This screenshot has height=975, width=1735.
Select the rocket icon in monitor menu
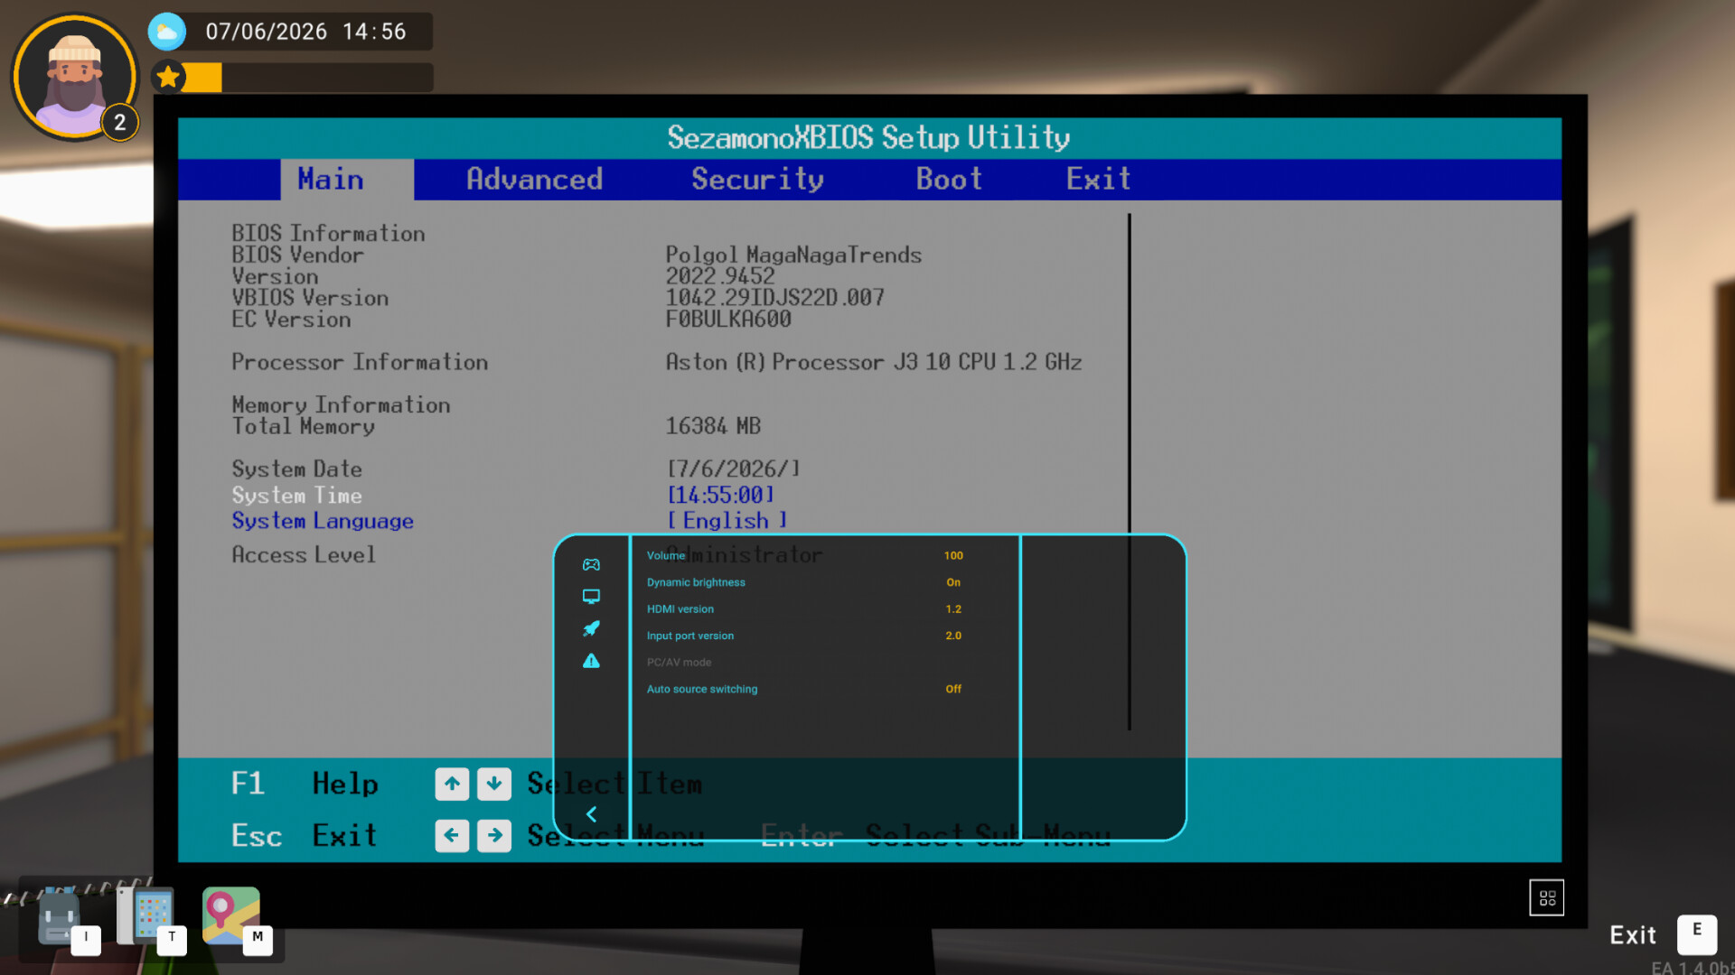pos(591,628)
